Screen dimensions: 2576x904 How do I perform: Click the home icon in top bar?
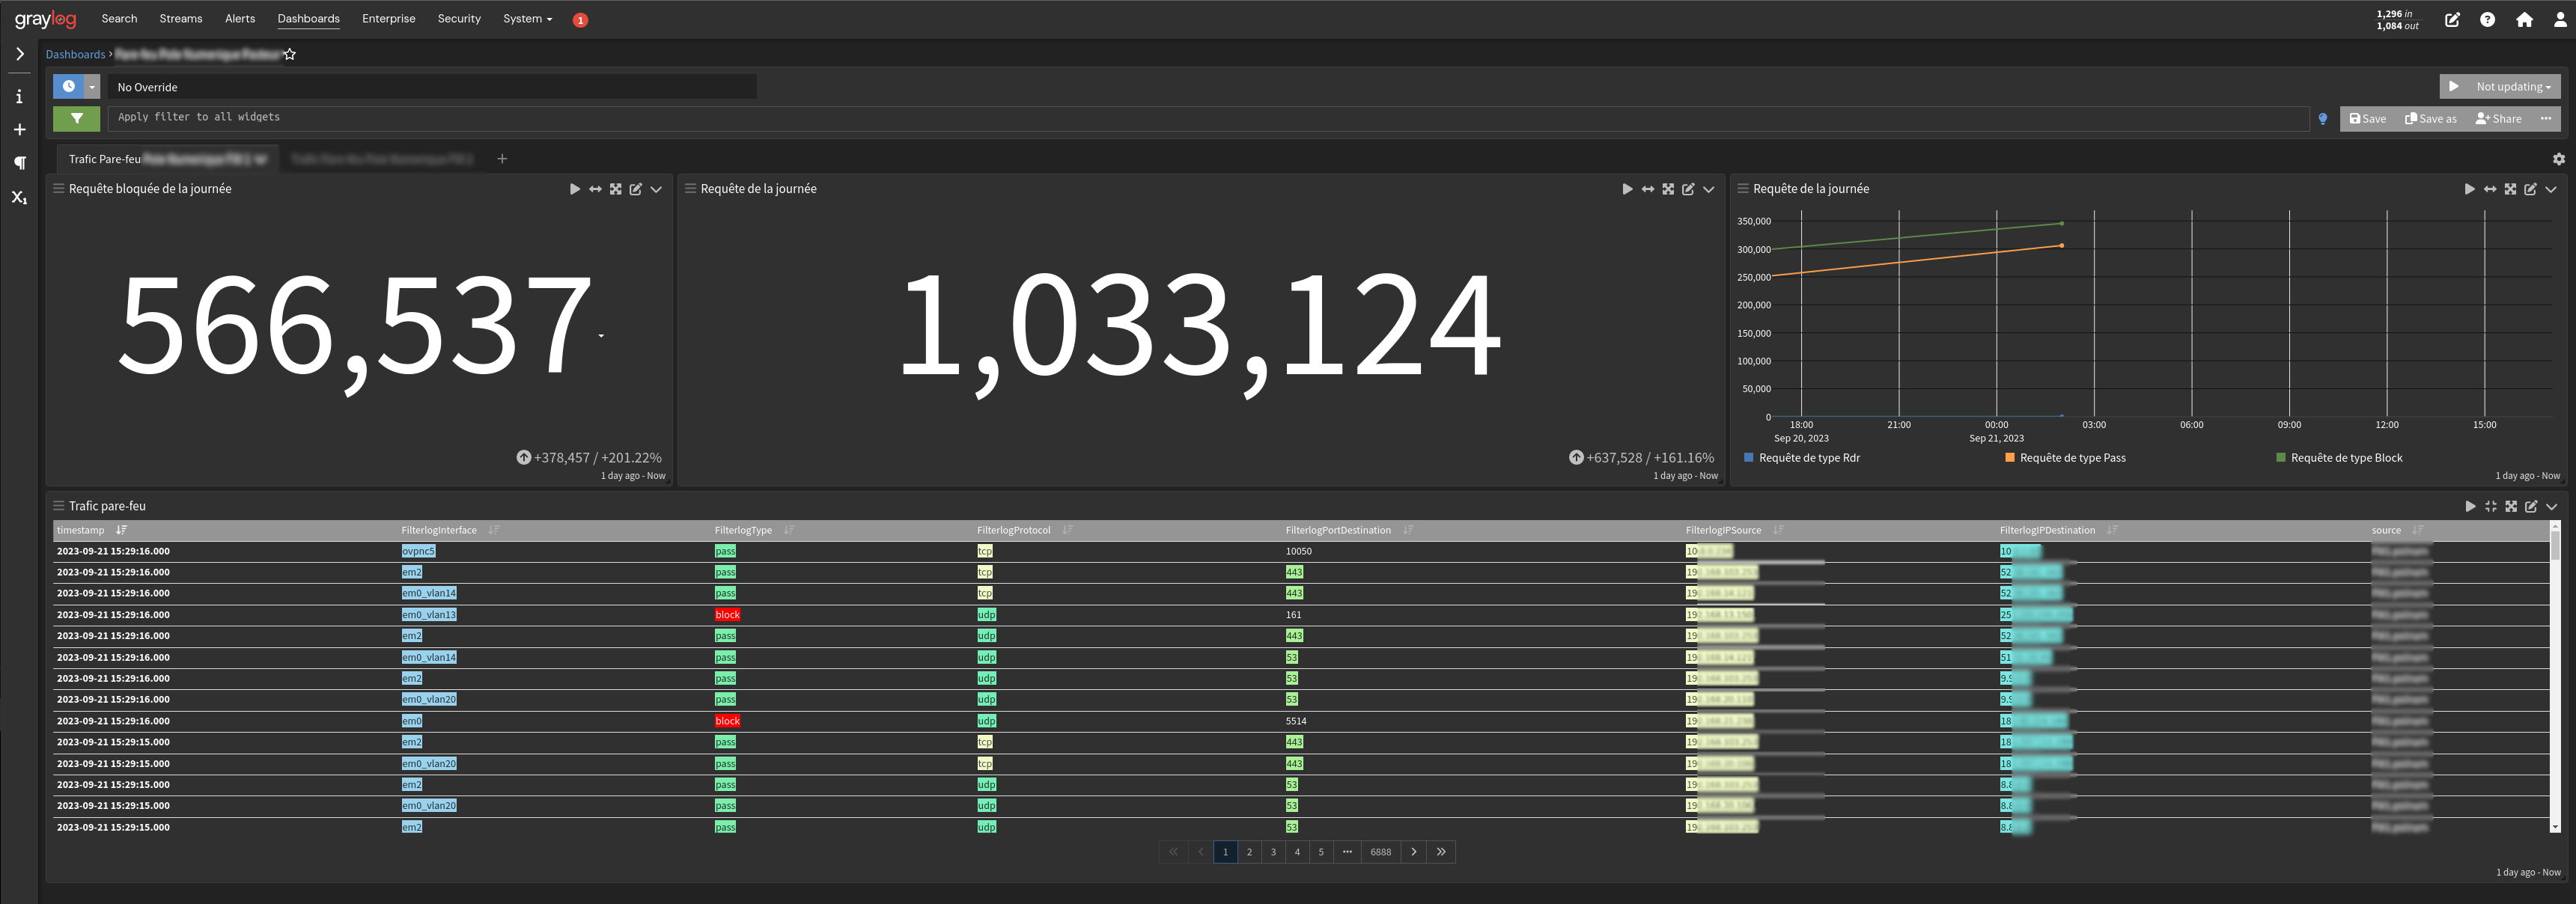click(2524, 19)
